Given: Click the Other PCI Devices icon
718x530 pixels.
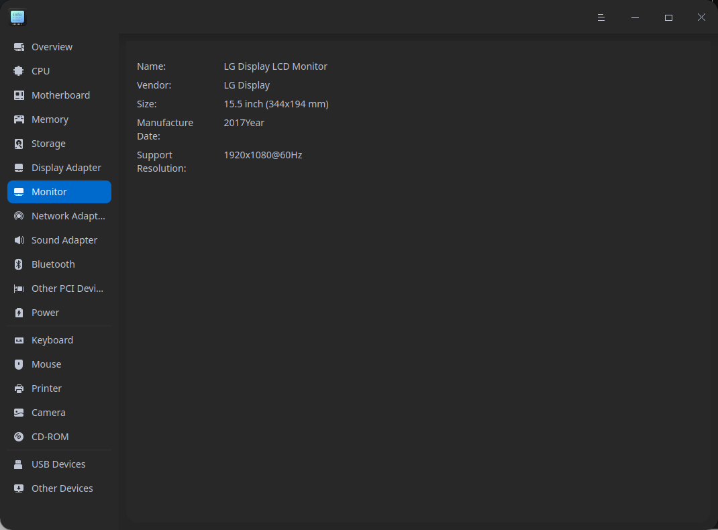Looking at the screenshot, I should point(19,288).
